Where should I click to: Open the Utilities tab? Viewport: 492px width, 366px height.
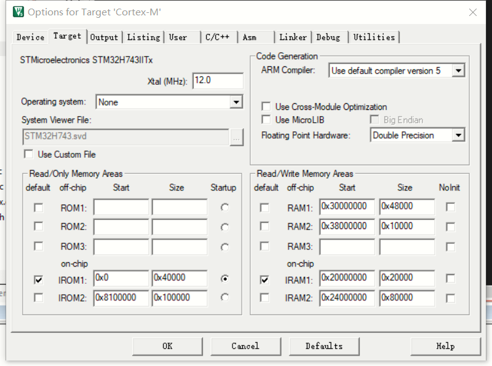374,37
